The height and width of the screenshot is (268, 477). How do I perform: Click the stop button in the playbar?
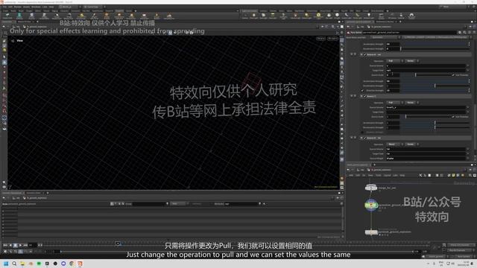(x=15, y=245)
